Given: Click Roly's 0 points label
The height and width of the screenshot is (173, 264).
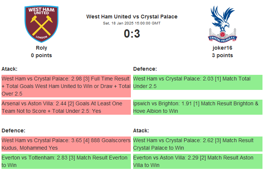Looking at the screenshot, I should tap(41, 55).
